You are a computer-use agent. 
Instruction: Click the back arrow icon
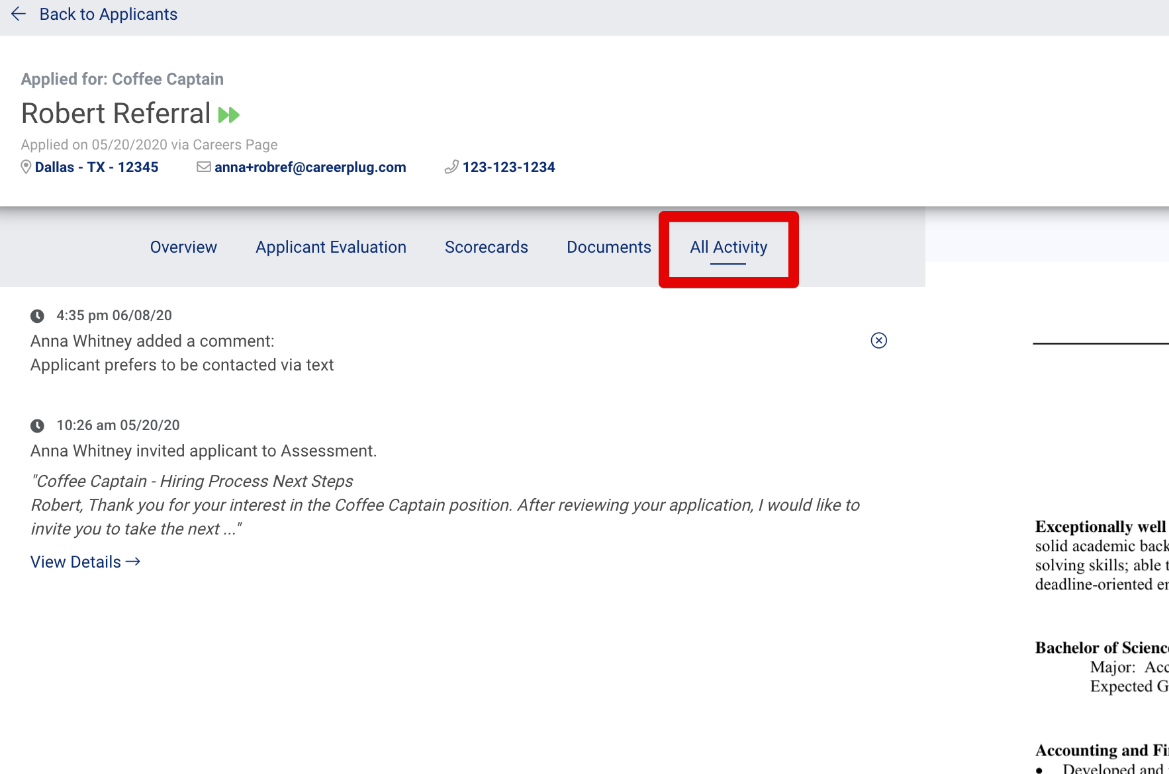click(18, 15)
